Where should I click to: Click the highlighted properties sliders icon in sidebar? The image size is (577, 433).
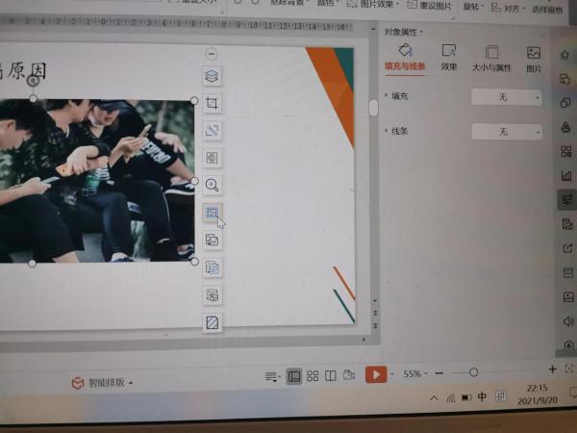[x=566, y=199]
